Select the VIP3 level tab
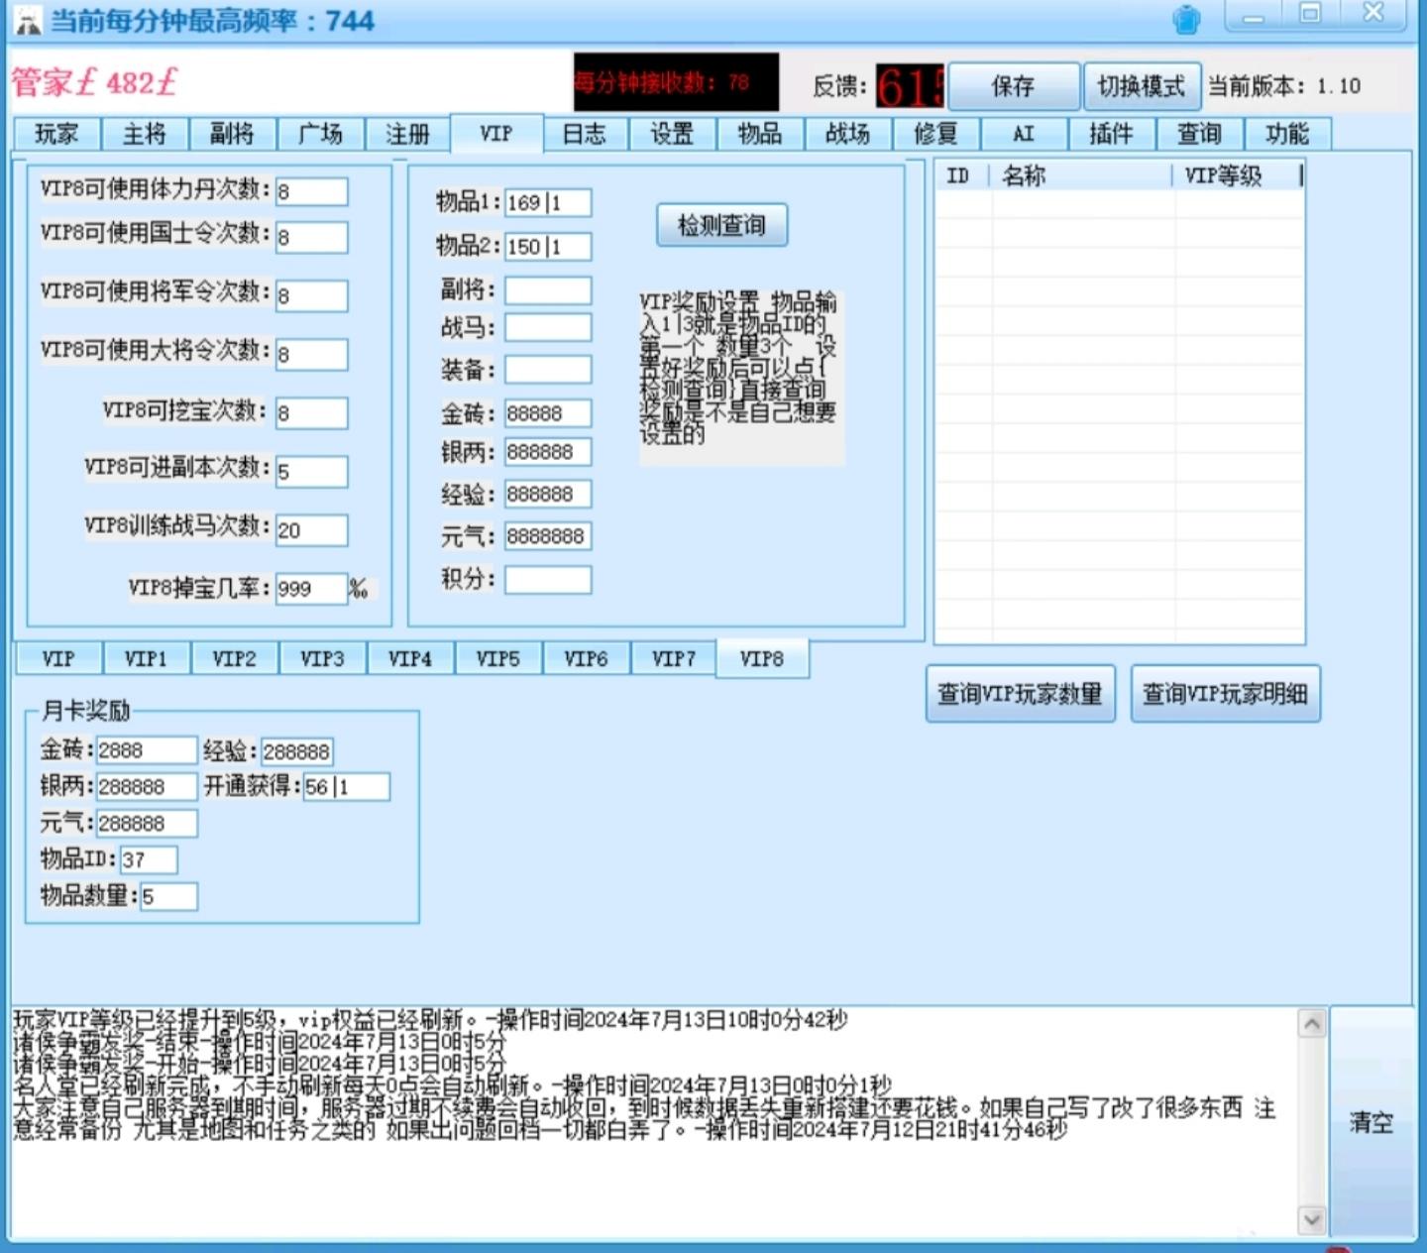 [x=322, y=658]
